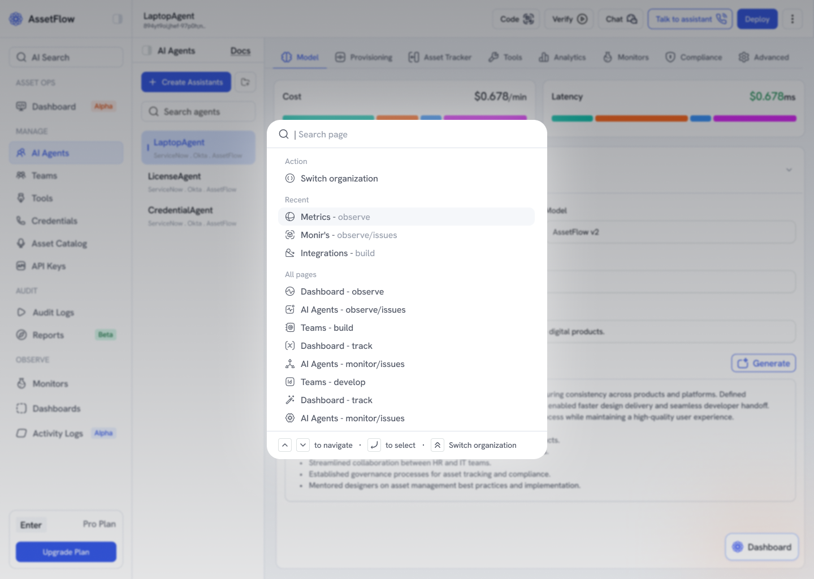Click the Search page input field
The height and width of the screenshot is (579, 814).
point(407,134)
